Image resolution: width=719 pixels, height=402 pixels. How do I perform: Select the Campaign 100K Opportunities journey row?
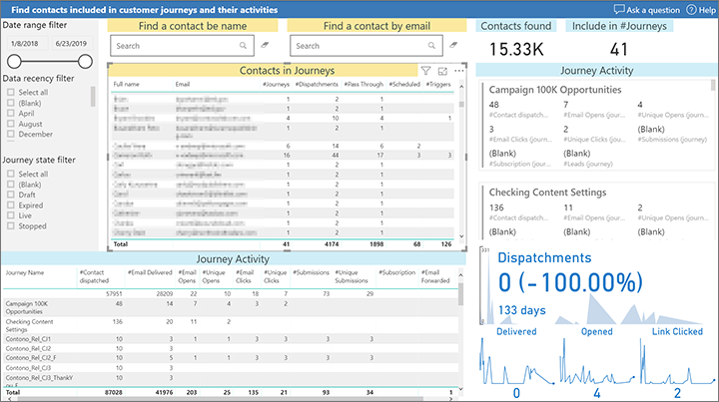click(231, 307)
